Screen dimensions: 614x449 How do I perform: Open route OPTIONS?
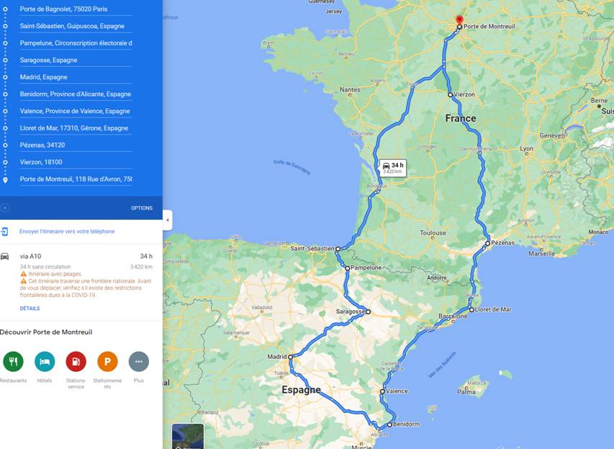142,208
